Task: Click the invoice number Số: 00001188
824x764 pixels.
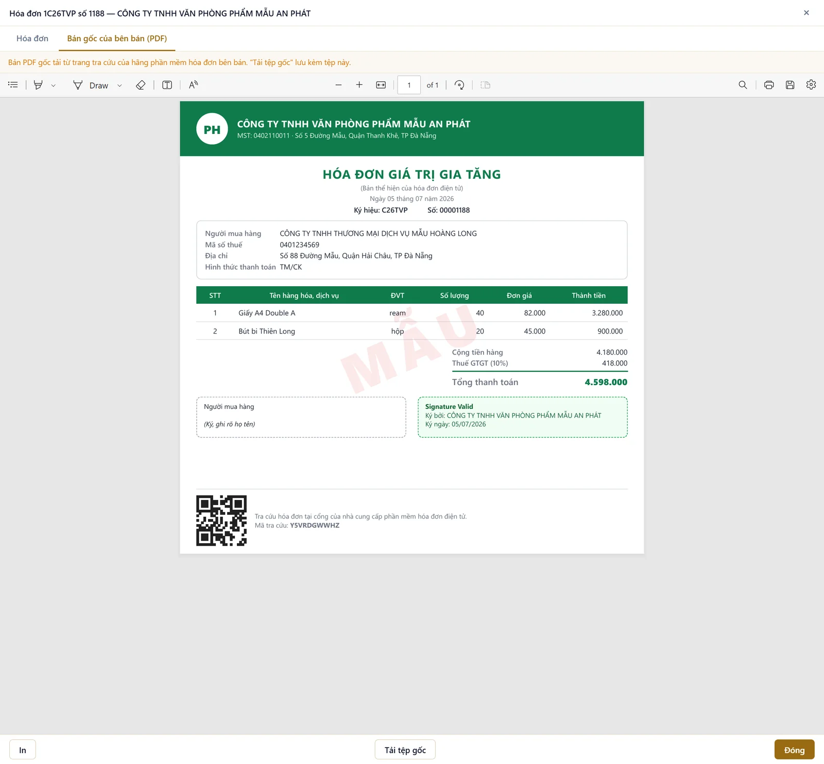Action: [x=449, y=210]
